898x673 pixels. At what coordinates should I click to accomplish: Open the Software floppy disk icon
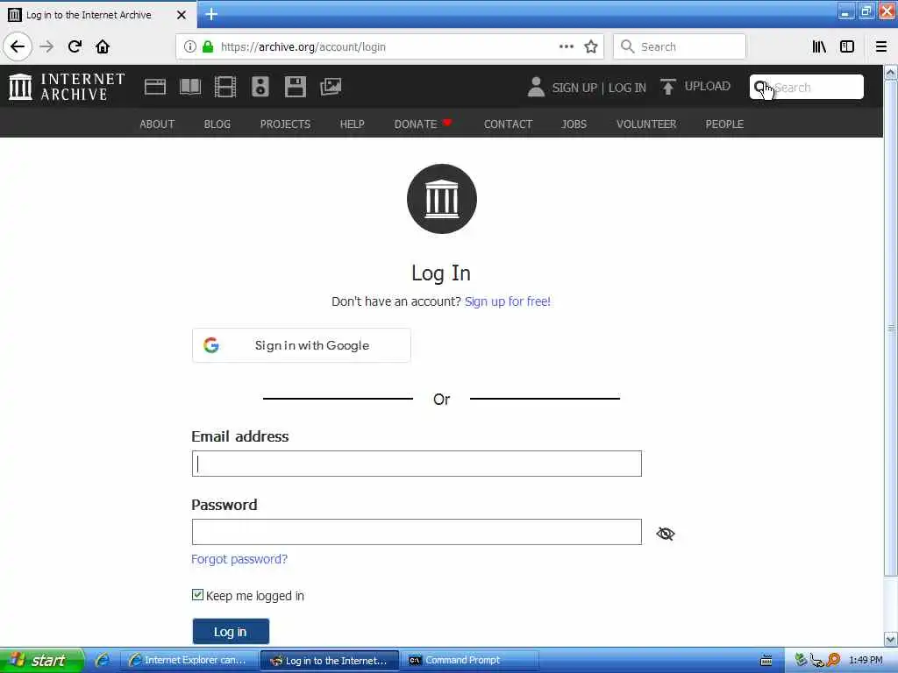coord(296,87)
